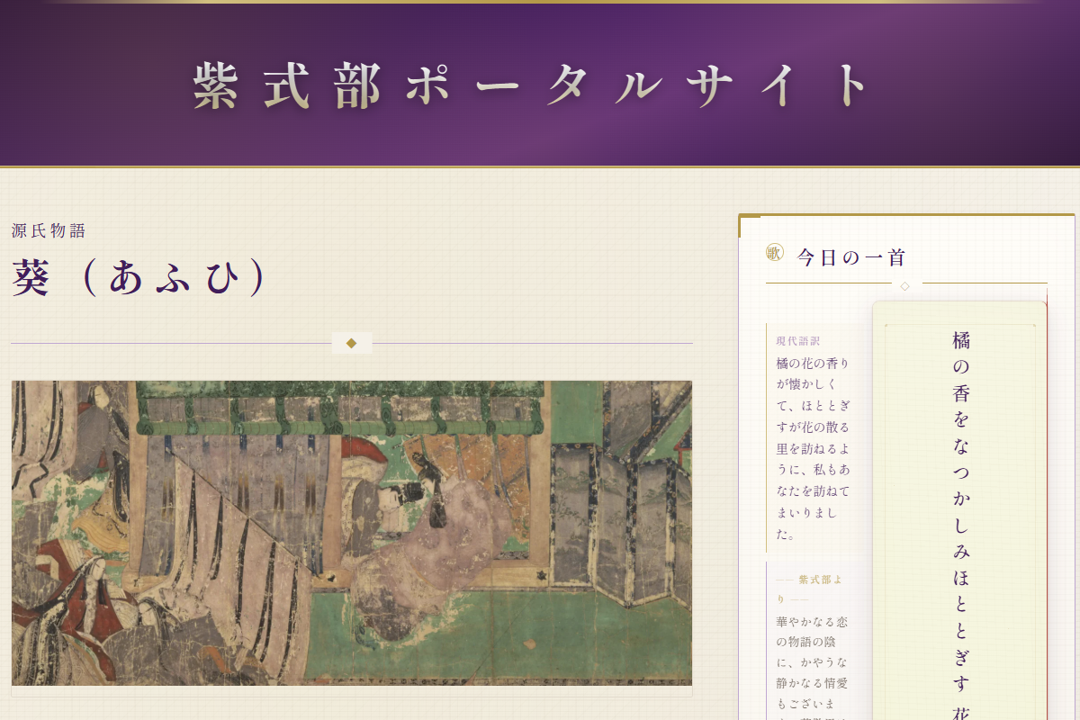Click the 紫式部ポータルサイト site title

pos(531,86)
